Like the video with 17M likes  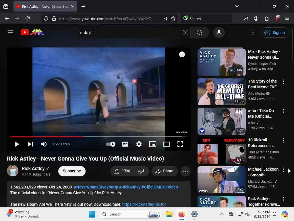click(x=122, y=171)
